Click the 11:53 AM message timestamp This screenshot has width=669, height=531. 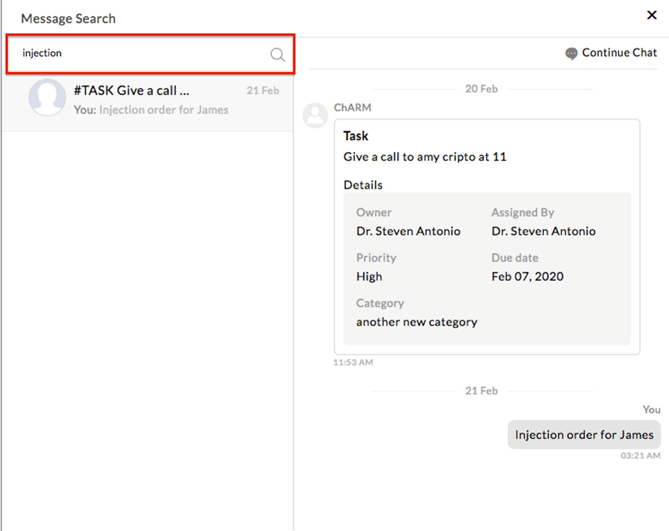353,362
